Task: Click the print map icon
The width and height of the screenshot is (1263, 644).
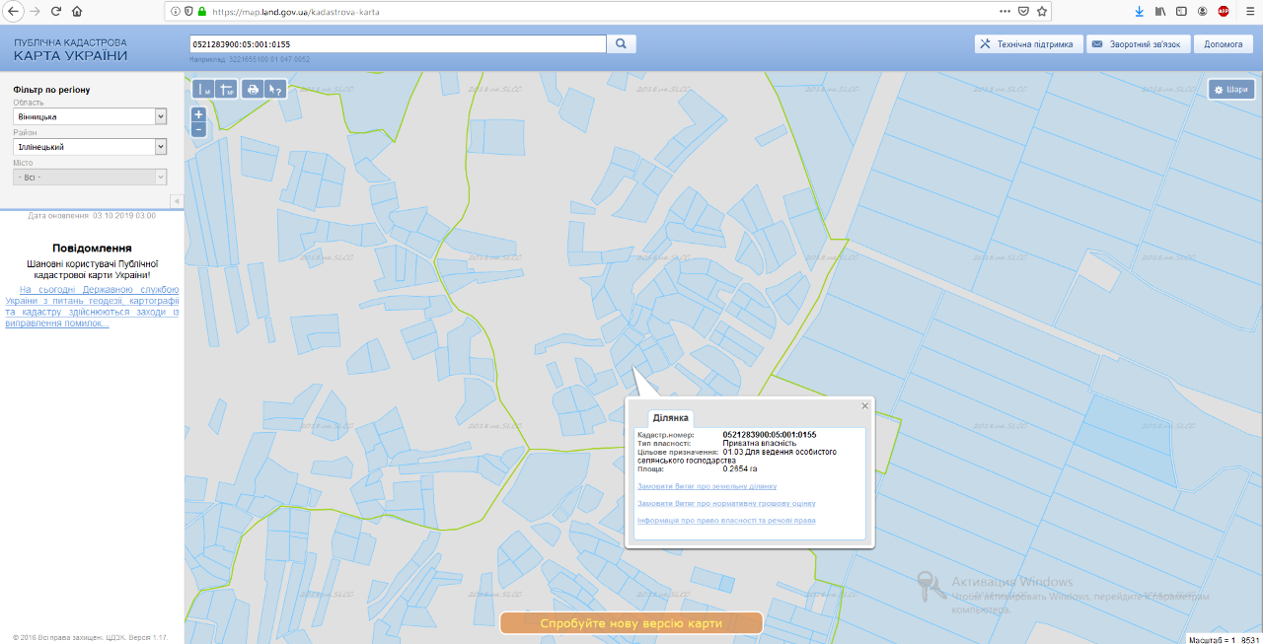Action: pos(253,90)
